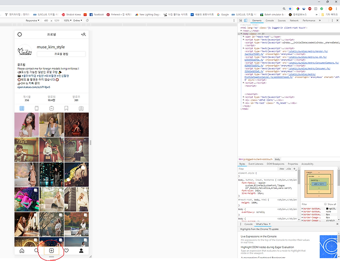Open the Online throttling dropdown

(x=77, y=20)
